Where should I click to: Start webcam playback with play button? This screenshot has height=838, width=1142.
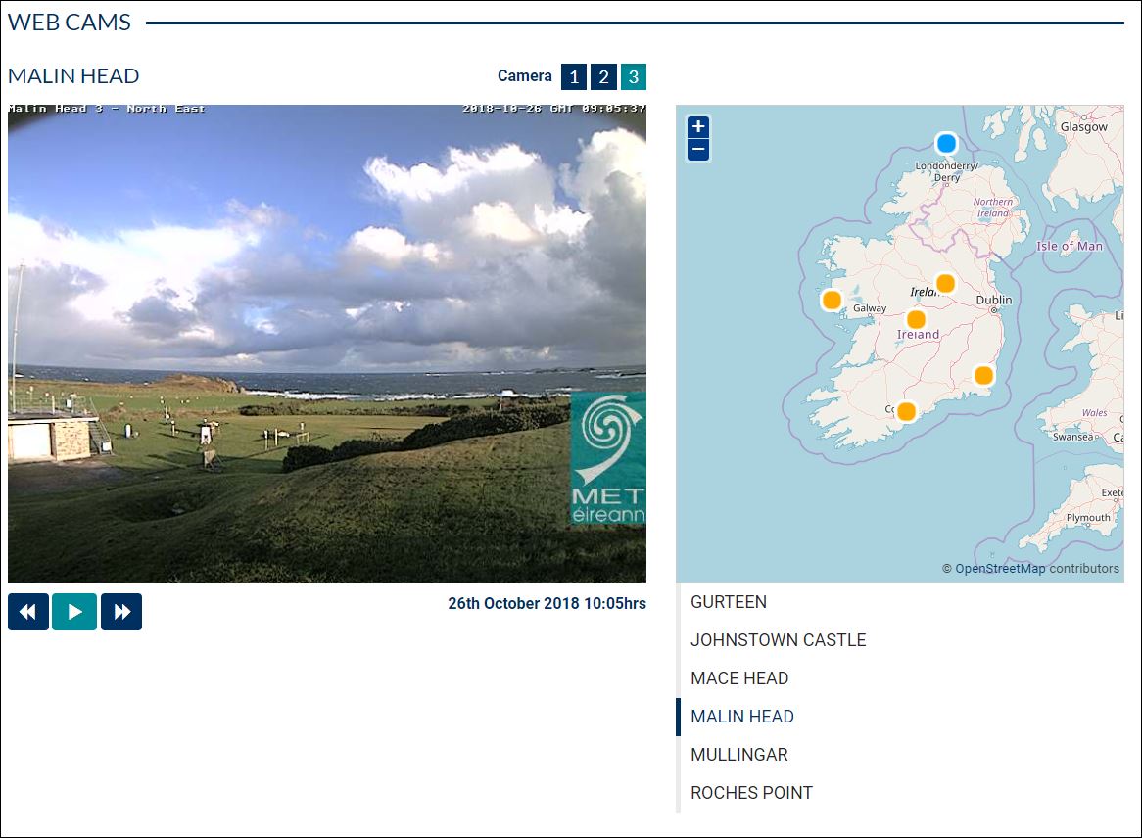(x=74, y=612)
